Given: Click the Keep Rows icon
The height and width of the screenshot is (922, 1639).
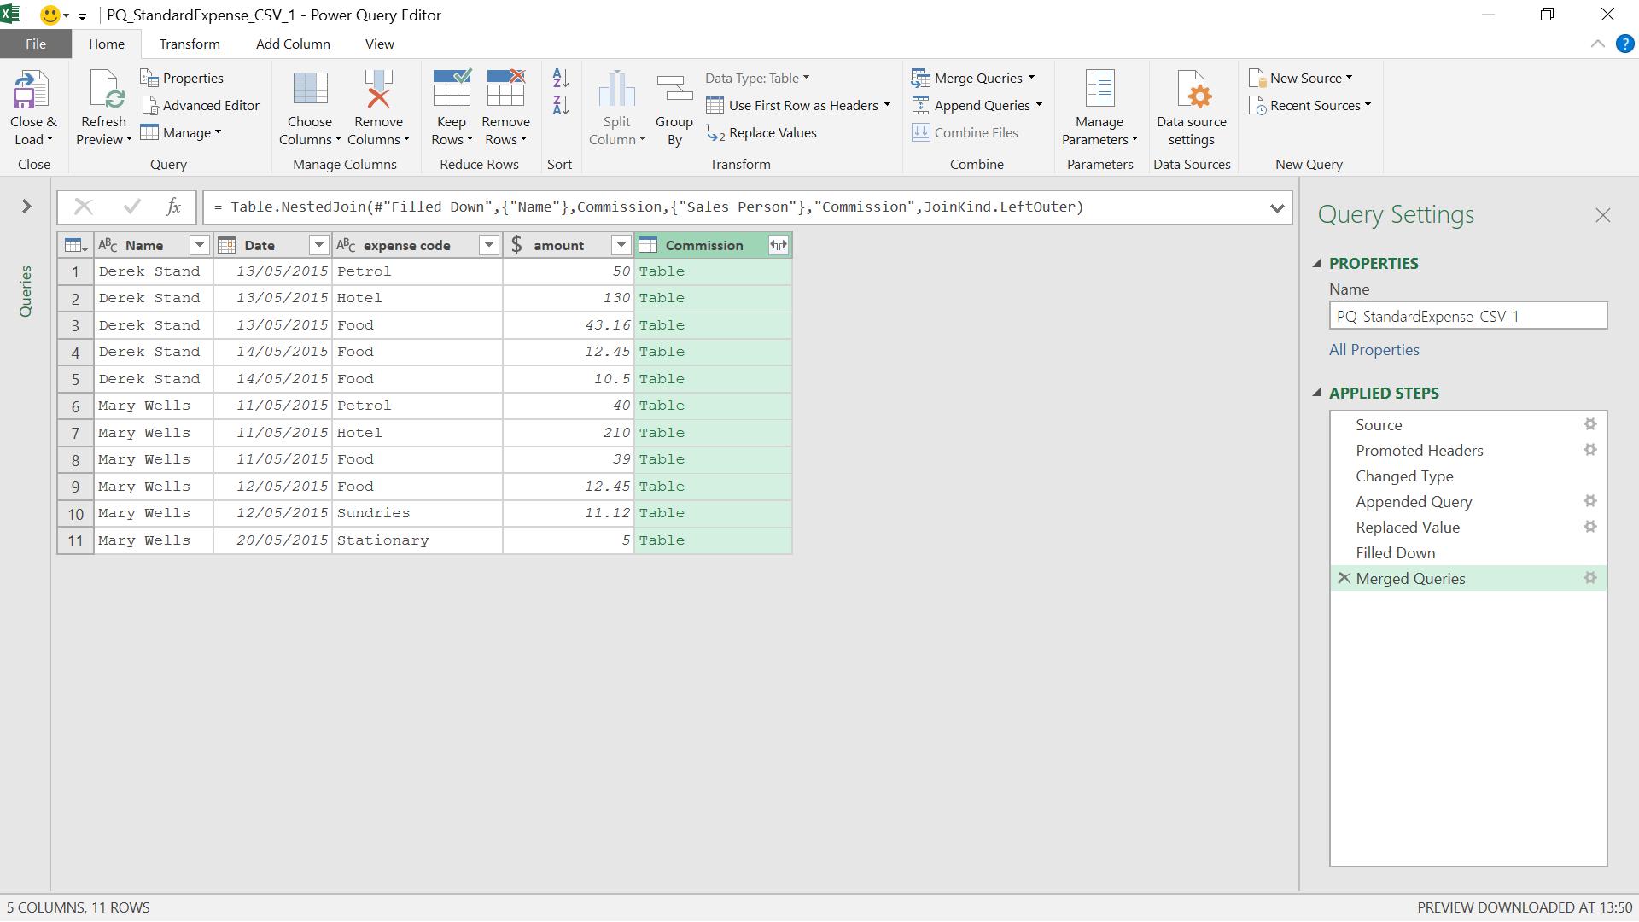Looking at the screenshot, I should (x=452, y=90).
